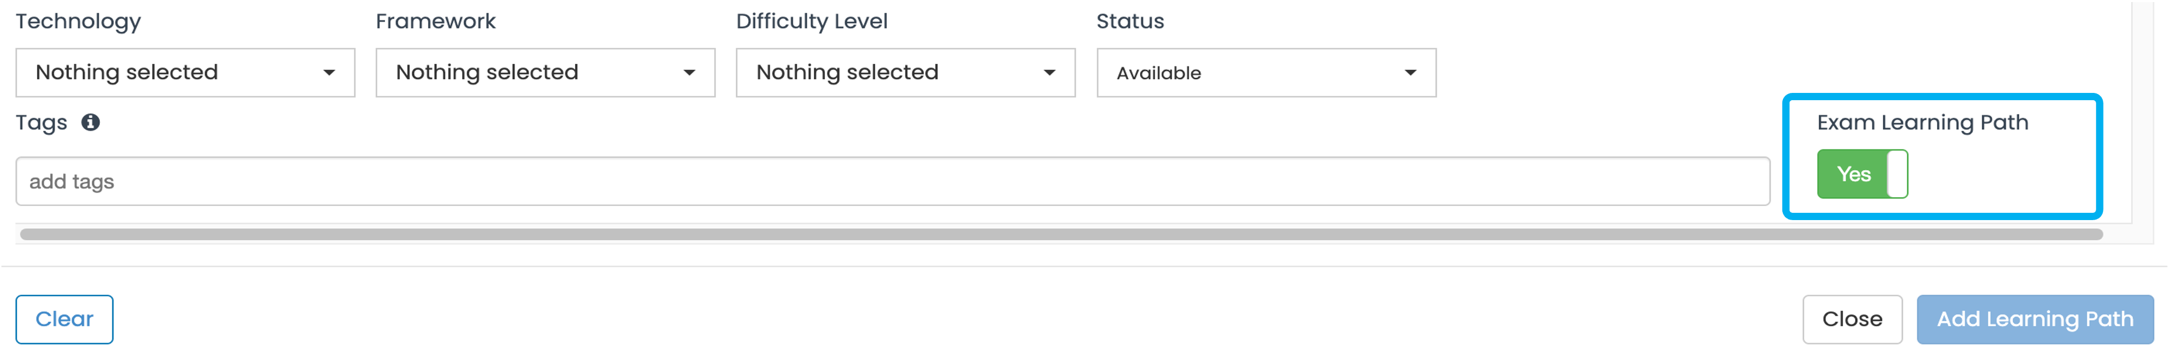The width and height of the screenshot is (2168, 354).
Task: Click the caret arrow in Framework dropdown
Action: [x=690, y=73]
